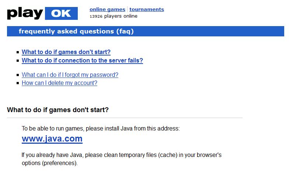This screenshot has width=289, height=179.
Task: Click the black "What to do if games don't start?" heading
Action: (x=58, y=110)
